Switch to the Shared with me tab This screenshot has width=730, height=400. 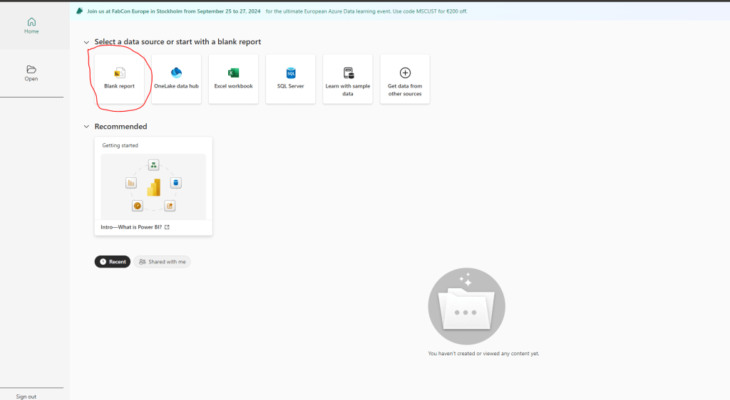(162, 262)
